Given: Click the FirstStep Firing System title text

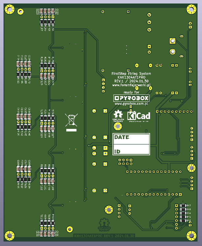Looking at the screenshot, I should point(131,73).
